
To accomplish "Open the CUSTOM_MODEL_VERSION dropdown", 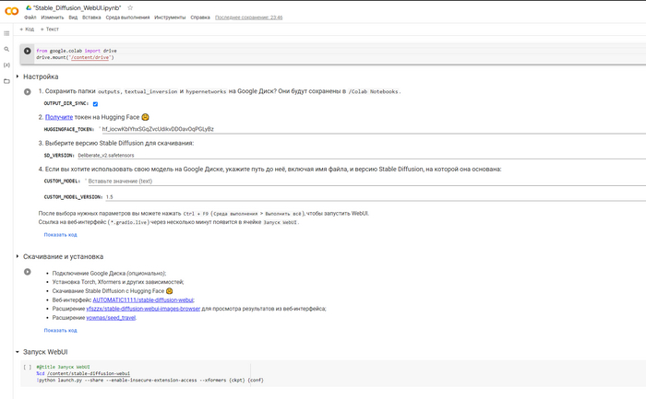I will (x=376, y=196).
